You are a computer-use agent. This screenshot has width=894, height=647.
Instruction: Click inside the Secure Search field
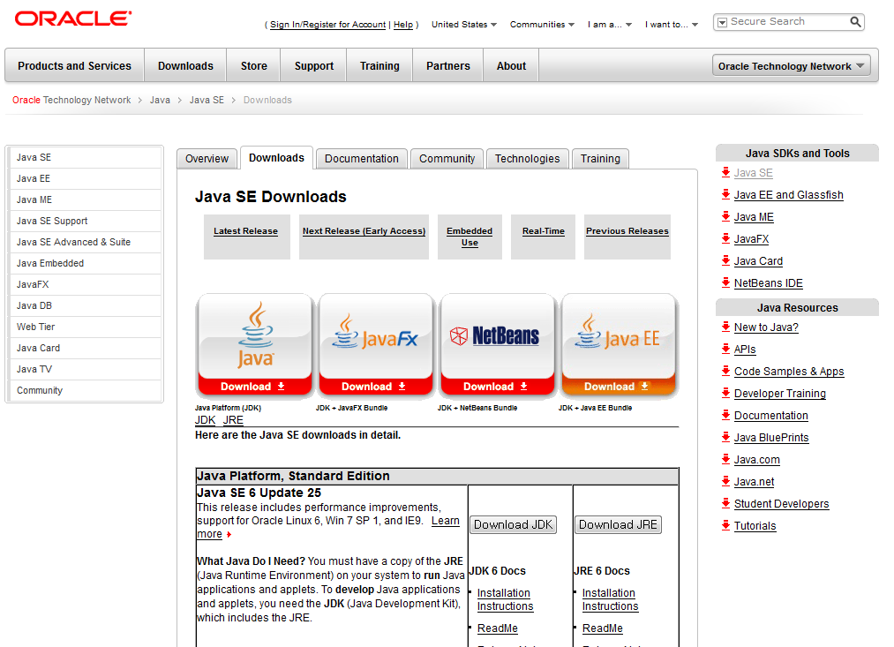787,22
